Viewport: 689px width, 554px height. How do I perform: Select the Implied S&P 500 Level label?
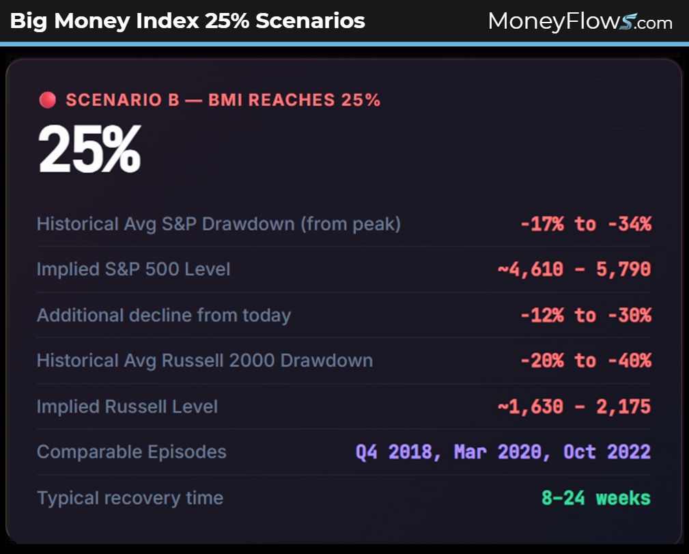pyautogui.click(x=133, y=269)
